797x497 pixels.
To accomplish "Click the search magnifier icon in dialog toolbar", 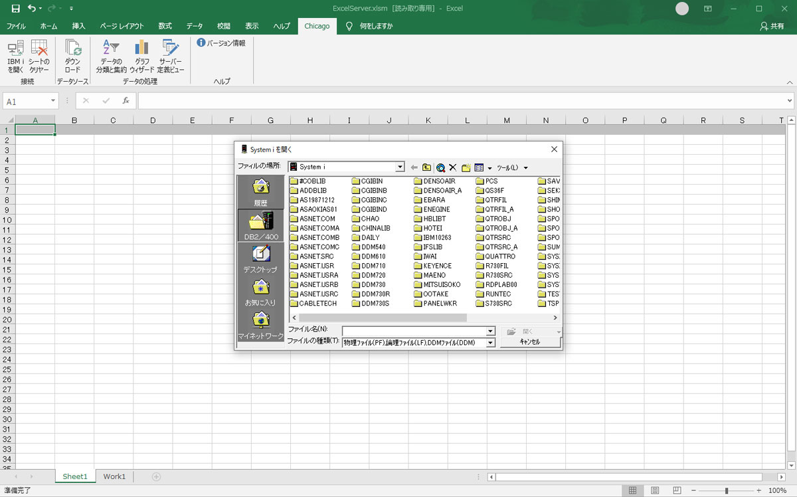I will [x=440, y=167].
